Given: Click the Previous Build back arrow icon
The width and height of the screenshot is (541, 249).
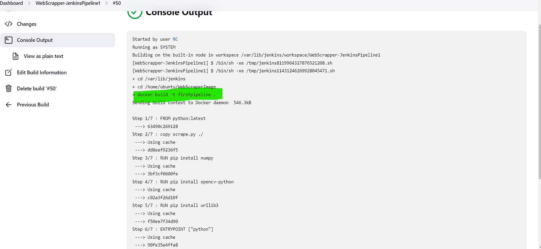Looking at the screenshot, I should coord(8,104).
